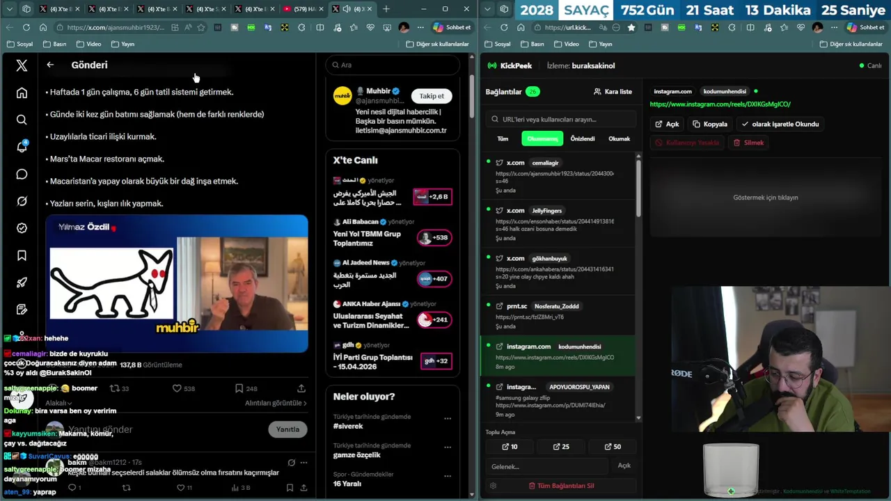Image resolution: width=891 pixels, height=501 pixels.
Task: Open new tab in left browser
Action: tap(386, 9)
